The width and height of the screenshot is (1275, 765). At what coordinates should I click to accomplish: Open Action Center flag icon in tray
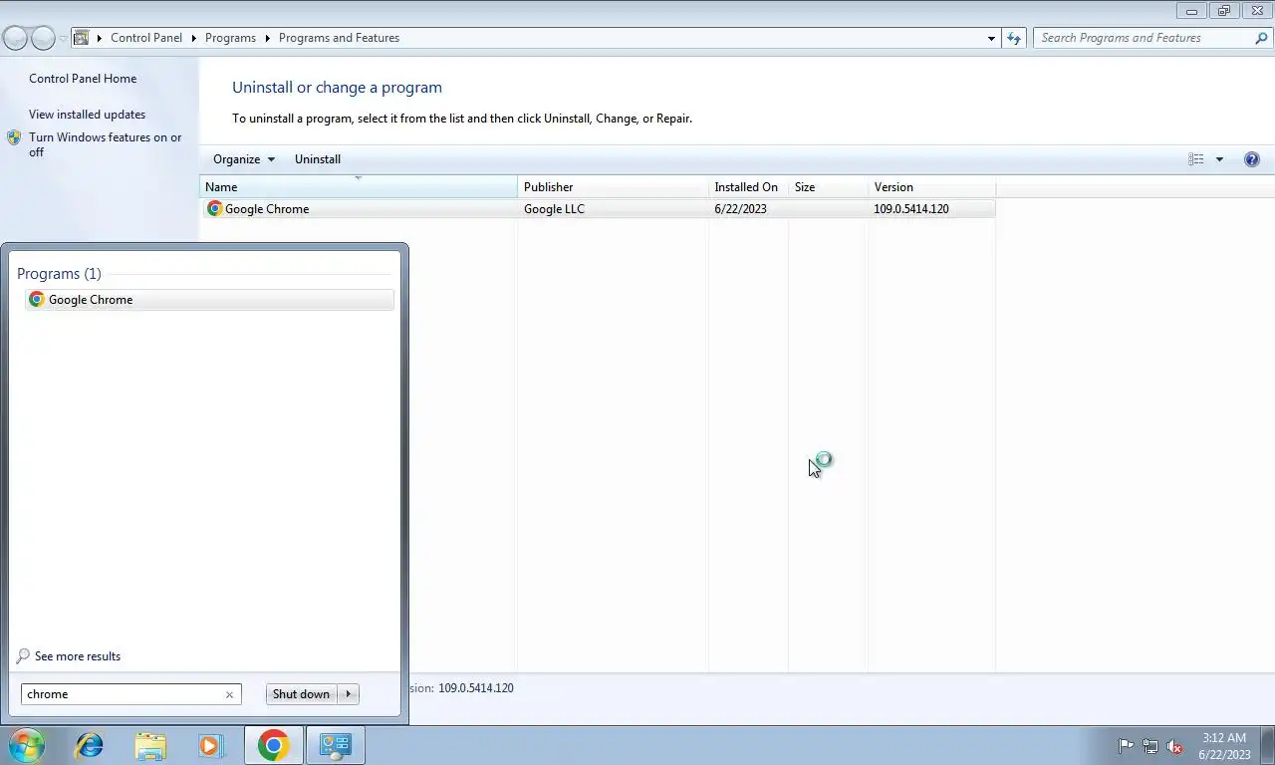[x=1126, y=746]
